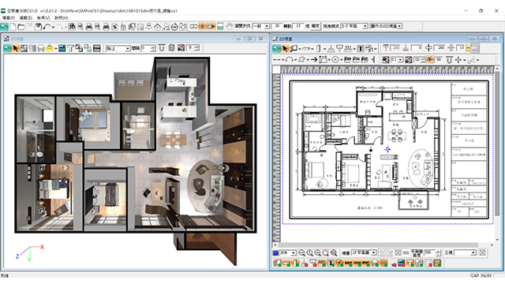Click the blue color swatch in bottom 2D toolbar
The width and height of the screenshot is (505, 284).
(275, 253)
